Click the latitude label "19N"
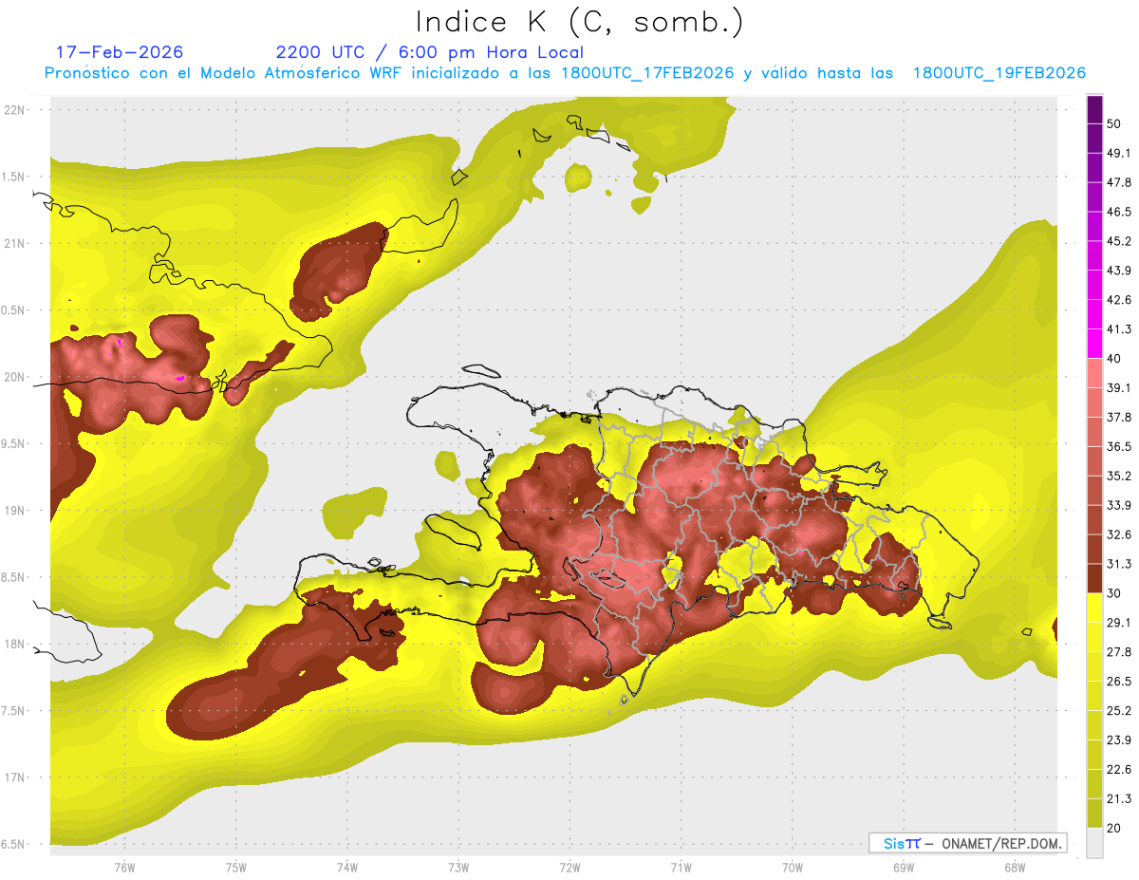This screenshot has width=1139, height=880. (16, 511)
